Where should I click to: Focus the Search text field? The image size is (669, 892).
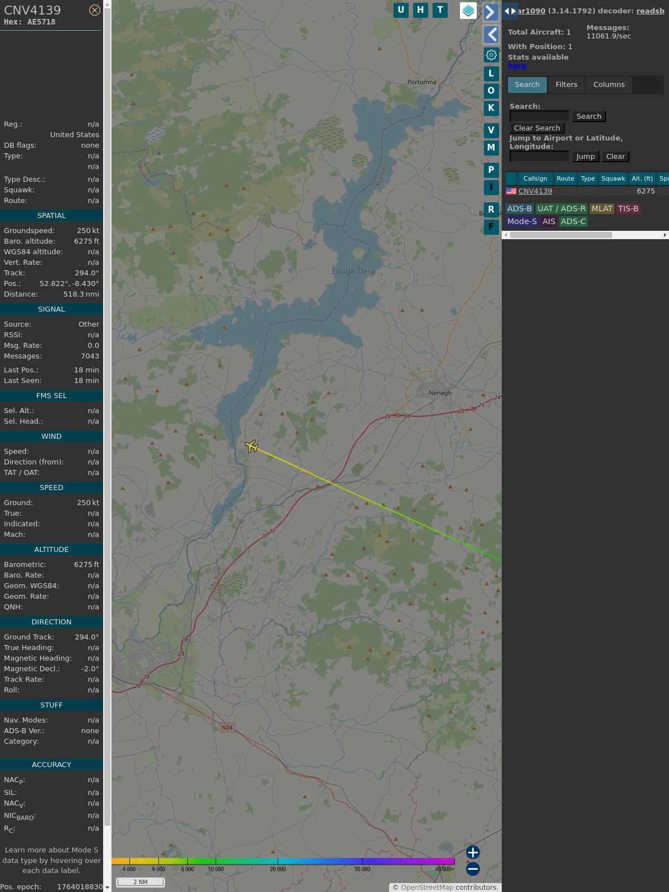[x=539, y=116]
